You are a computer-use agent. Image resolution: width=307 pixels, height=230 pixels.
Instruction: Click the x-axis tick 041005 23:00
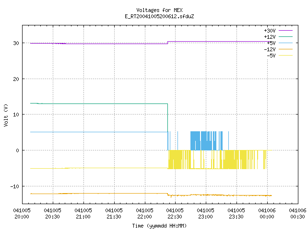(206, 214)
